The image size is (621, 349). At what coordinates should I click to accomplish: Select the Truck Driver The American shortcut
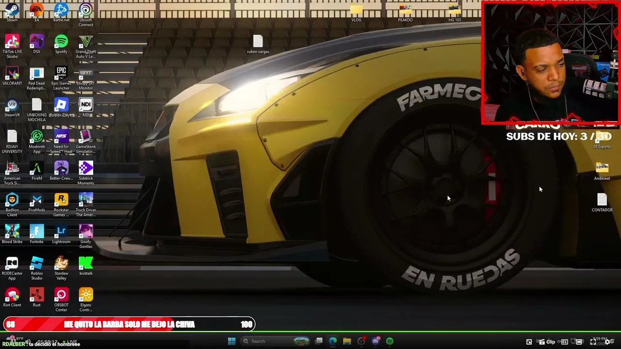(86, 205)
